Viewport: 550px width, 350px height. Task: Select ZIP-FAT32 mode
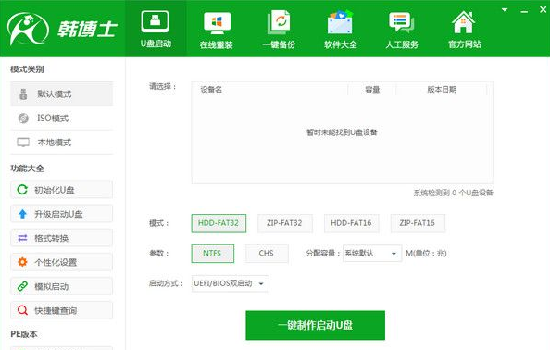(284, 223)
